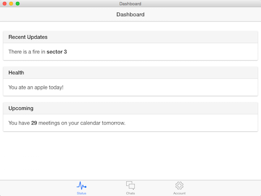Click the Chats tab label
The width and height of the screenshot is (261, 196).
(x=130, y=193)
